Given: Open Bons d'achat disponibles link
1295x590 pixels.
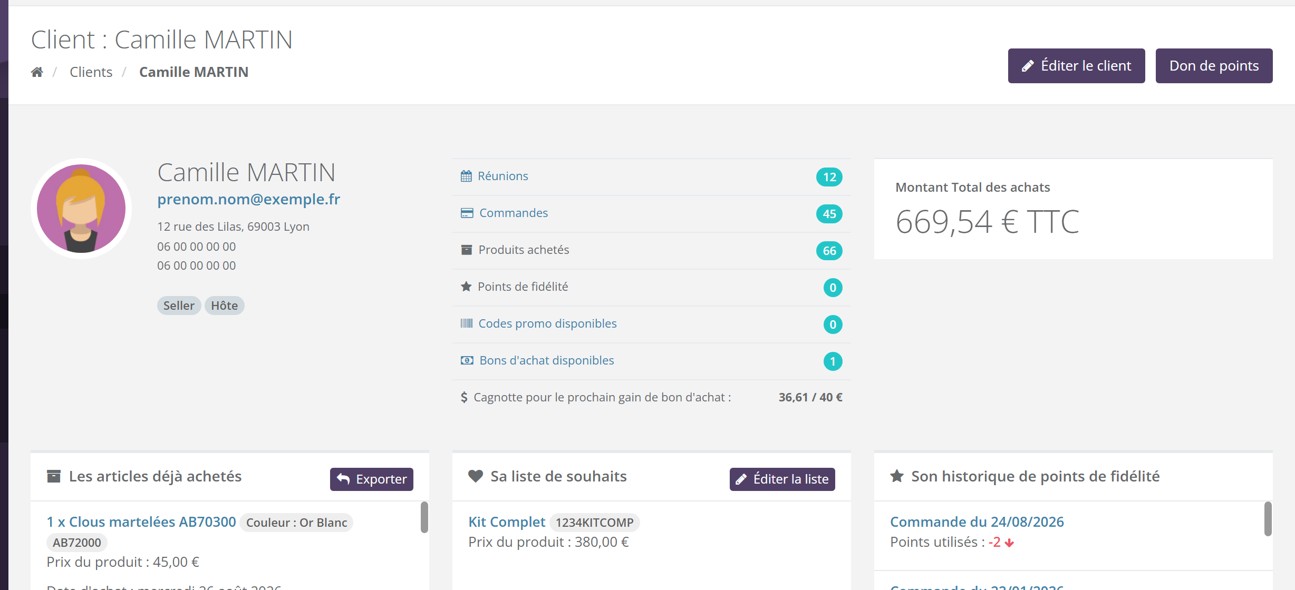Looking at the screenshot, I should coord(546,360).
